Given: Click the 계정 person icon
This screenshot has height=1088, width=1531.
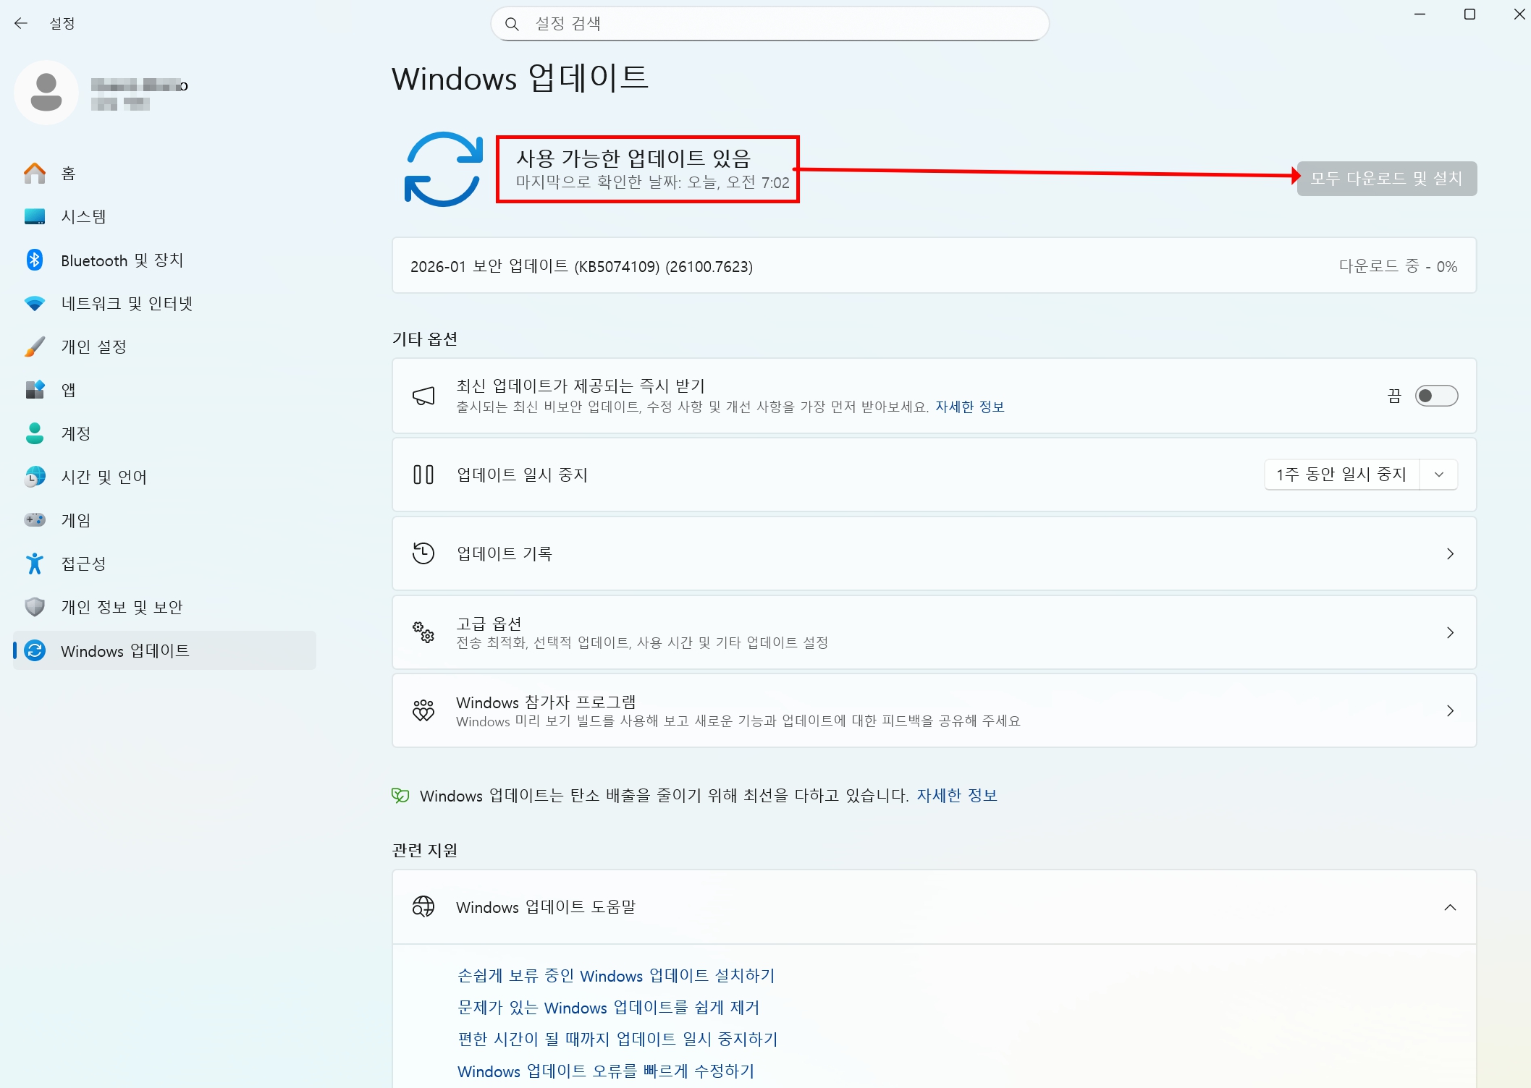Looking at the screenshot, I should (35, 433).
